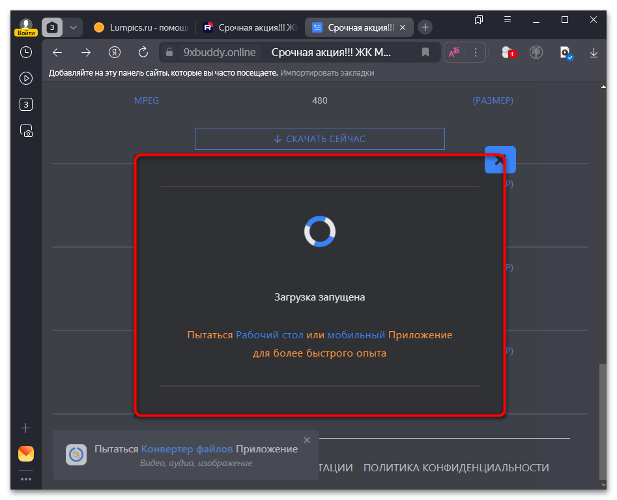Screen dimensions: 617x500
Task: Switch to the second Срочная акция tab
Action: [x=250, y=27]
